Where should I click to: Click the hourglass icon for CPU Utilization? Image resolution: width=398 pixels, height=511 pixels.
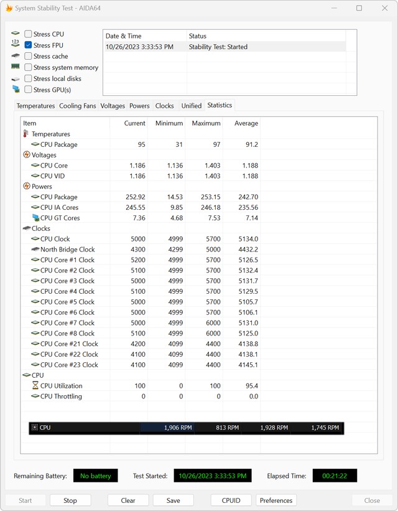coord(35,386)
